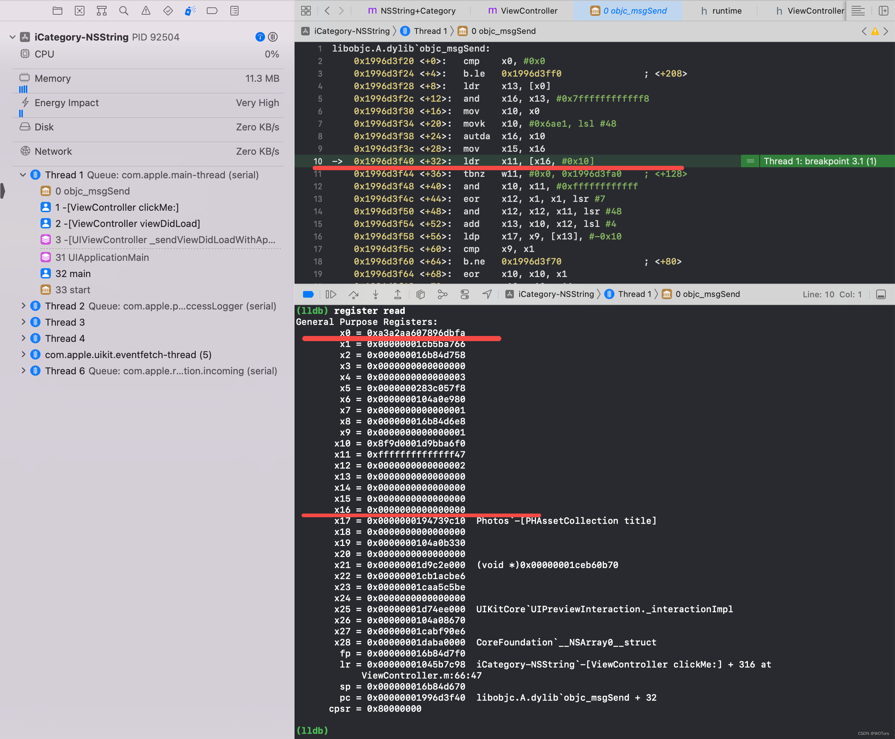Open 0 objc_msgSend in debug bar path
Screen dimensions: 895x739
click(701, 294)
